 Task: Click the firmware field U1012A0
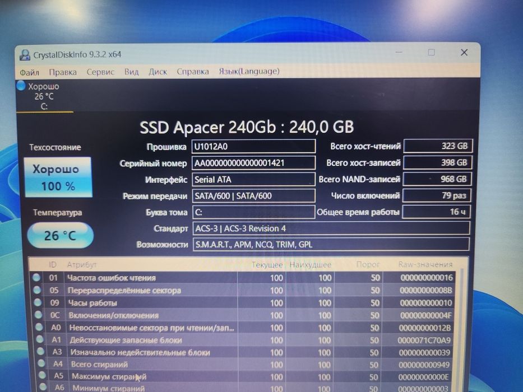253,146
